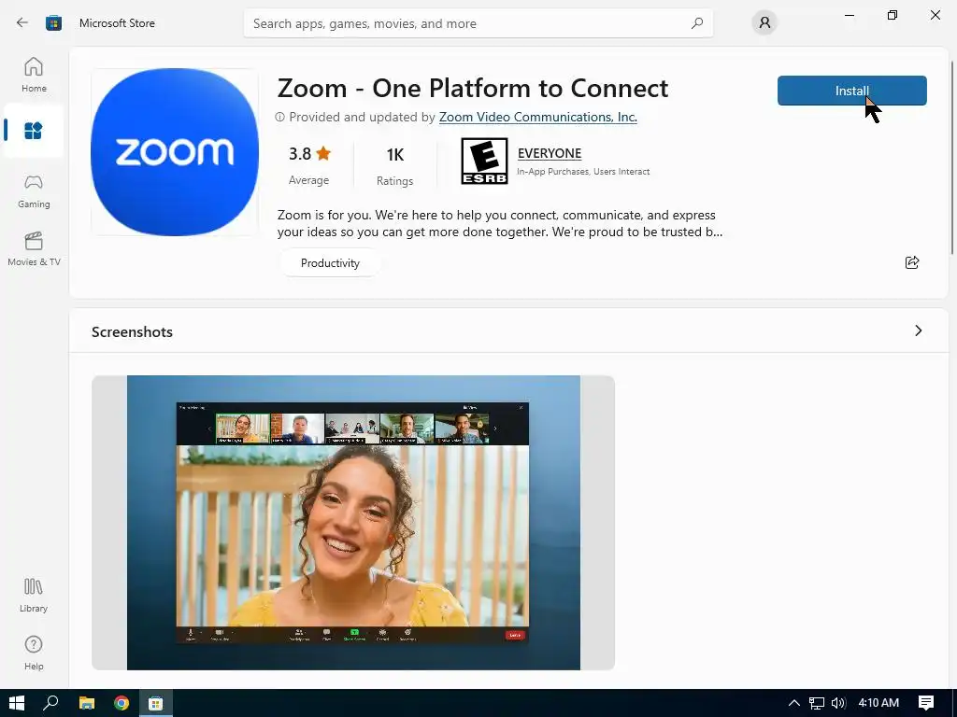Open the notifications action center
This screenshot has width=957, height=717.
click(x=926, y=703)
